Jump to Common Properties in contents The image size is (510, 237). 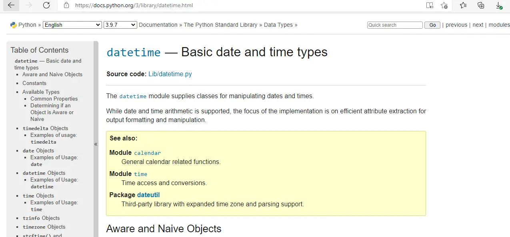(54, 99)
